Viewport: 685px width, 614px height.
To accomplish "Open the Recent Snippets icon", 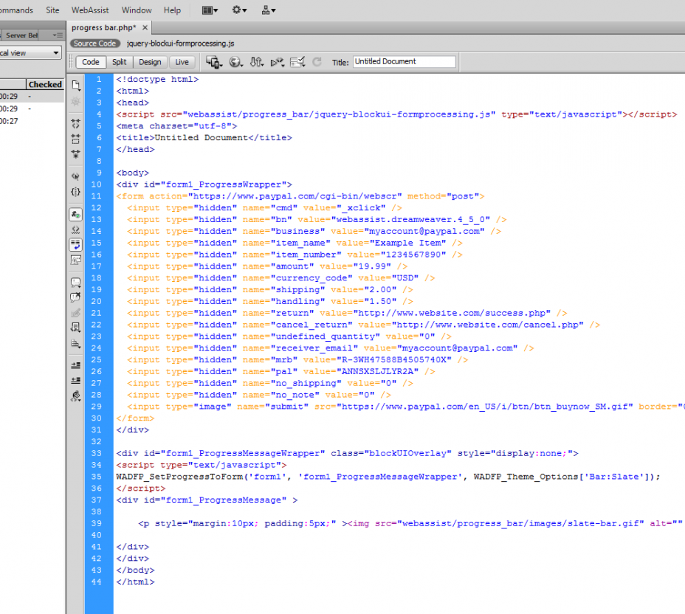I will [x=75, y=328].
